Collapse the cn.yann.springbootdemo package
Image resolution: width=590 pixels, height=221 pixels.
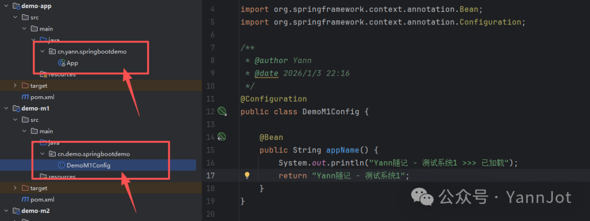pyautogui.click(x=43, y=52)
